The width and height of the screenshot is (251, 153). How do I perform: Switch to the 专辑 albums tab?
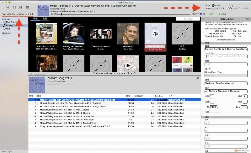(x=35, y=18)
